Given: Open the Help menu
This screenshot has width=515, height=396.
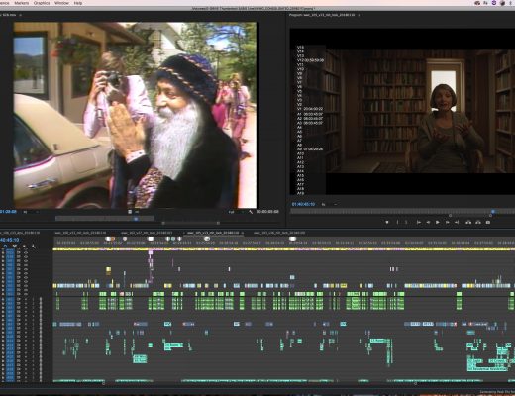Looking at the screenshot, I should pos(78,3).
